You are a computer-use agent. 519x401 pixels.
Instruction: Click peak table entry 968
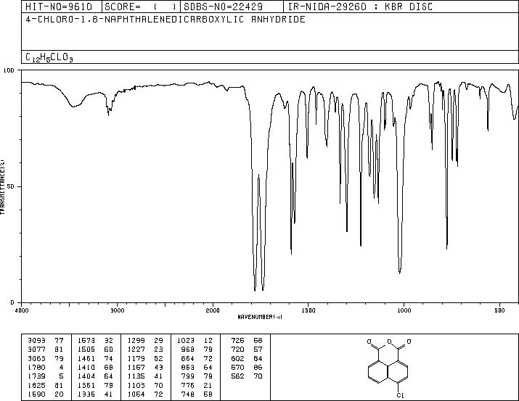[188, 350]
